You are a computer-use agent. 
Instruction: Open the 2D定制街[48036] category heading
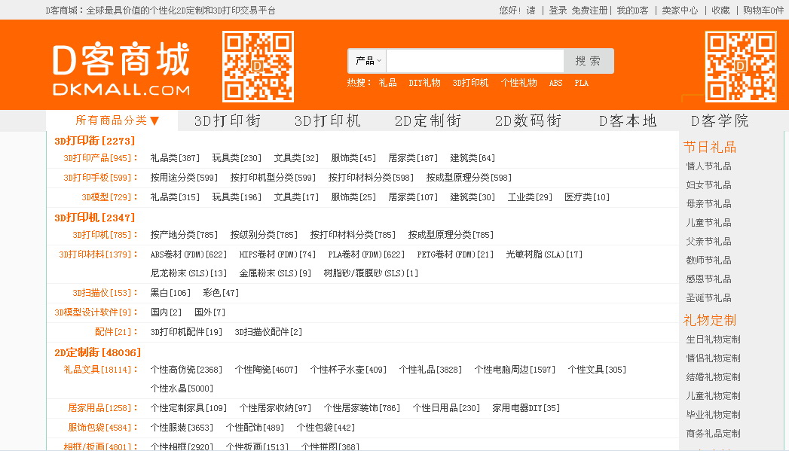[98, 352]
